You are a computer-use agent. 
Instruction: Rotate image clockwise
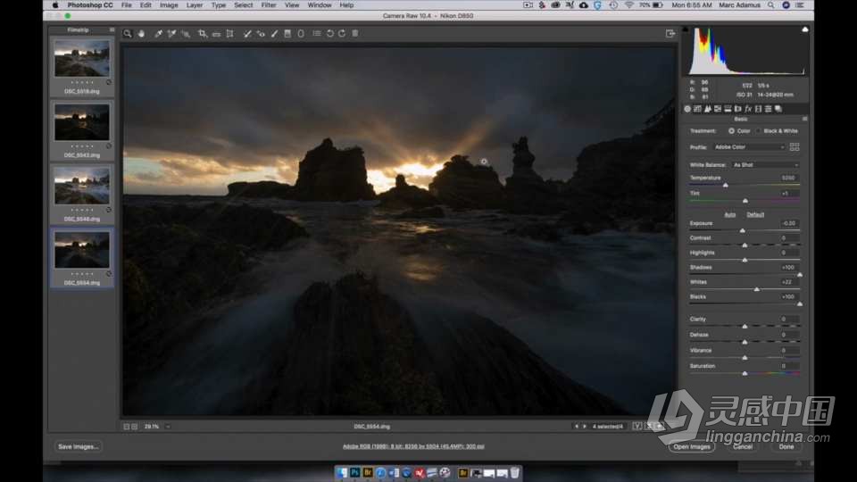point(342,33)
